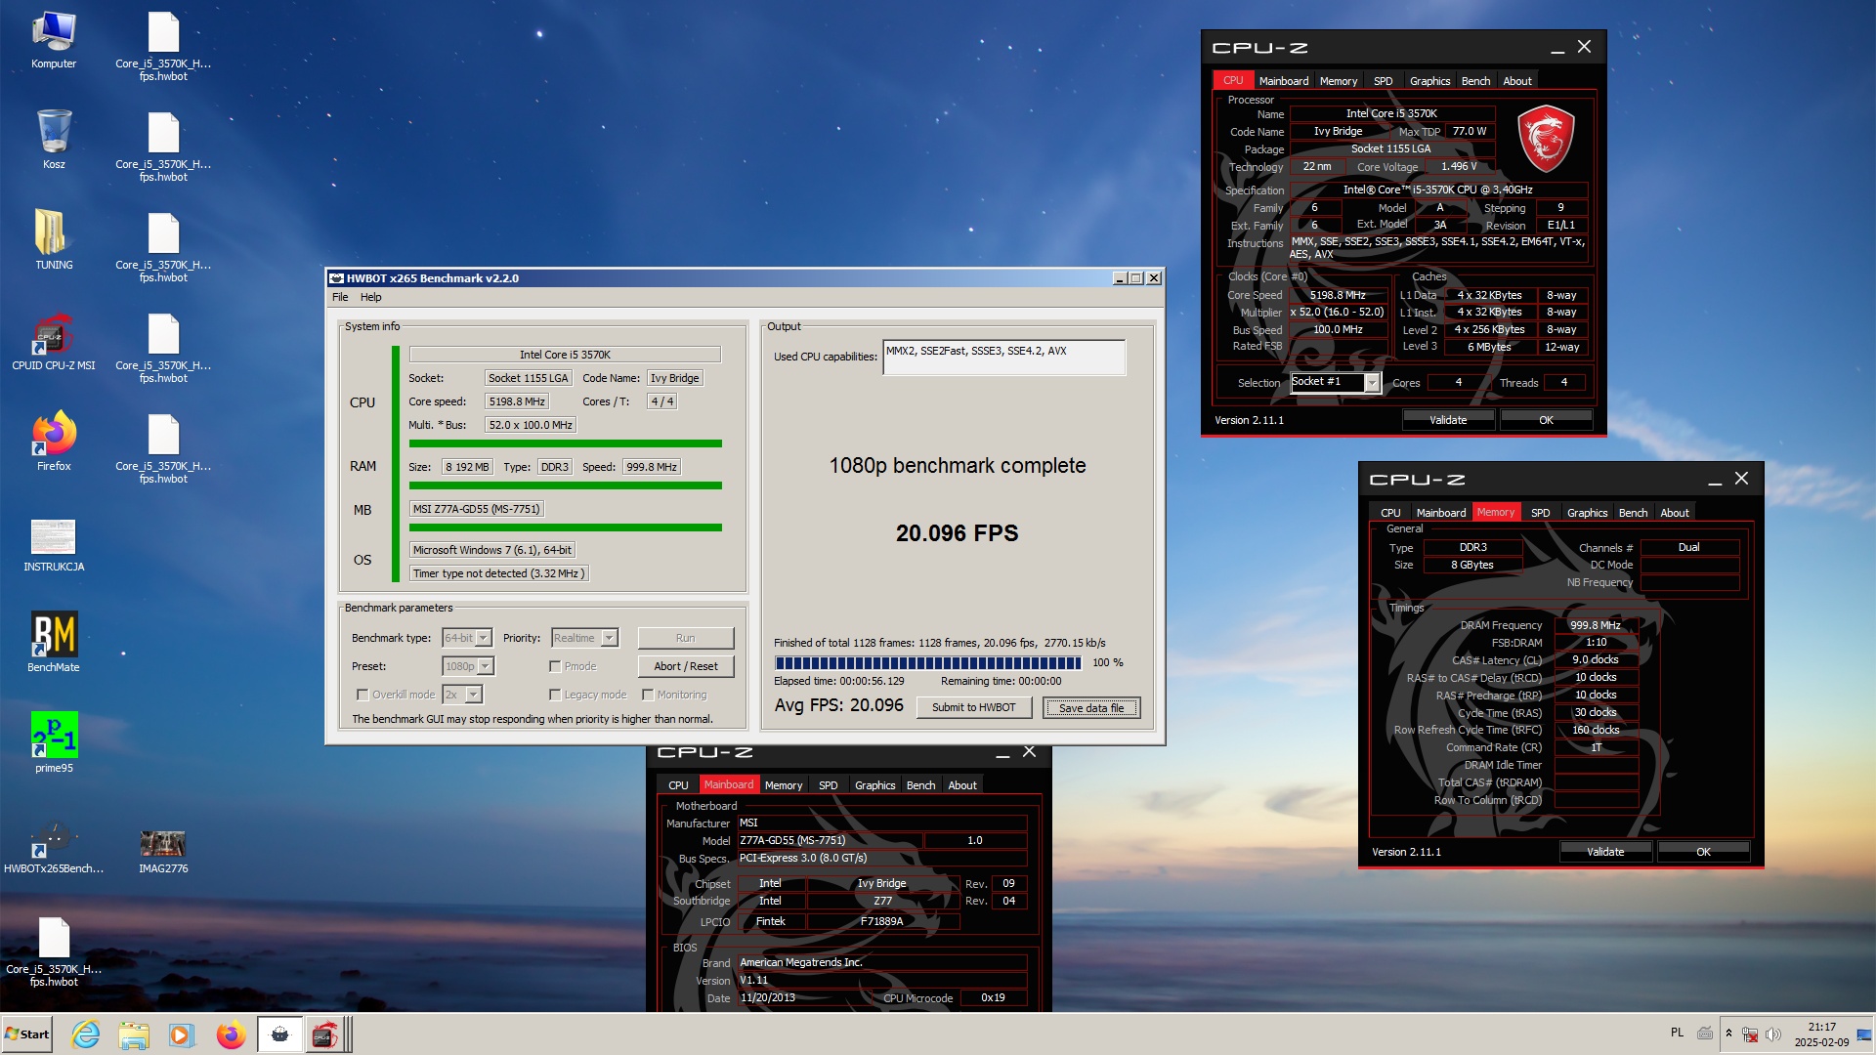Image resolution: width=1876 pixels, height=1055 pixels.
Task: Toggle the Legacy mode checkbox
Action: pyautogui.click(x=555, y=695)
